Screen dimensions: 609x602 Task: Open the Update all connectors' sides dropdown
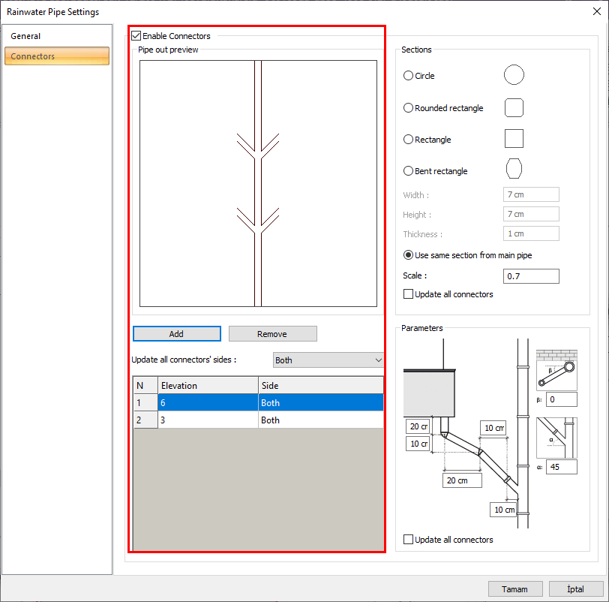pyautogui.click(x=328, y=360)
